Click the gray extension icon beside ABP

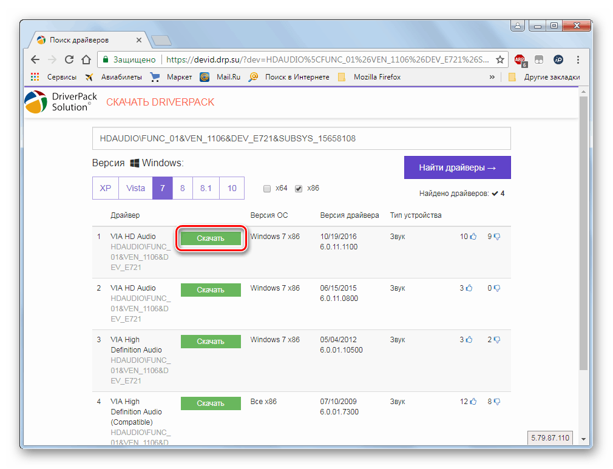pyautogui.click(x=539, y=59)
